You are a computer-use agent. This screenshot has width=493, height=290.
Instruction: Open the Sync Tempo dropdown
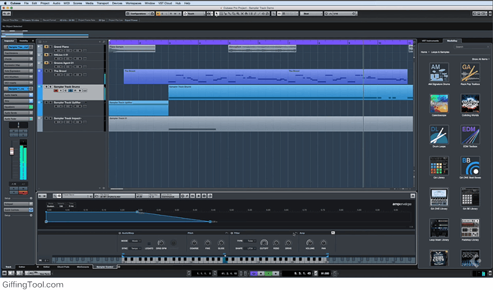coord(136,249)
